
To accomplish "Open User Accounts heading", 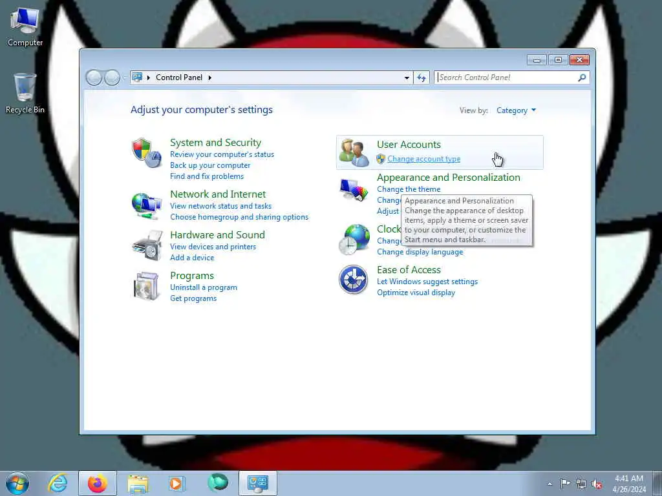I will coord(409,145).
